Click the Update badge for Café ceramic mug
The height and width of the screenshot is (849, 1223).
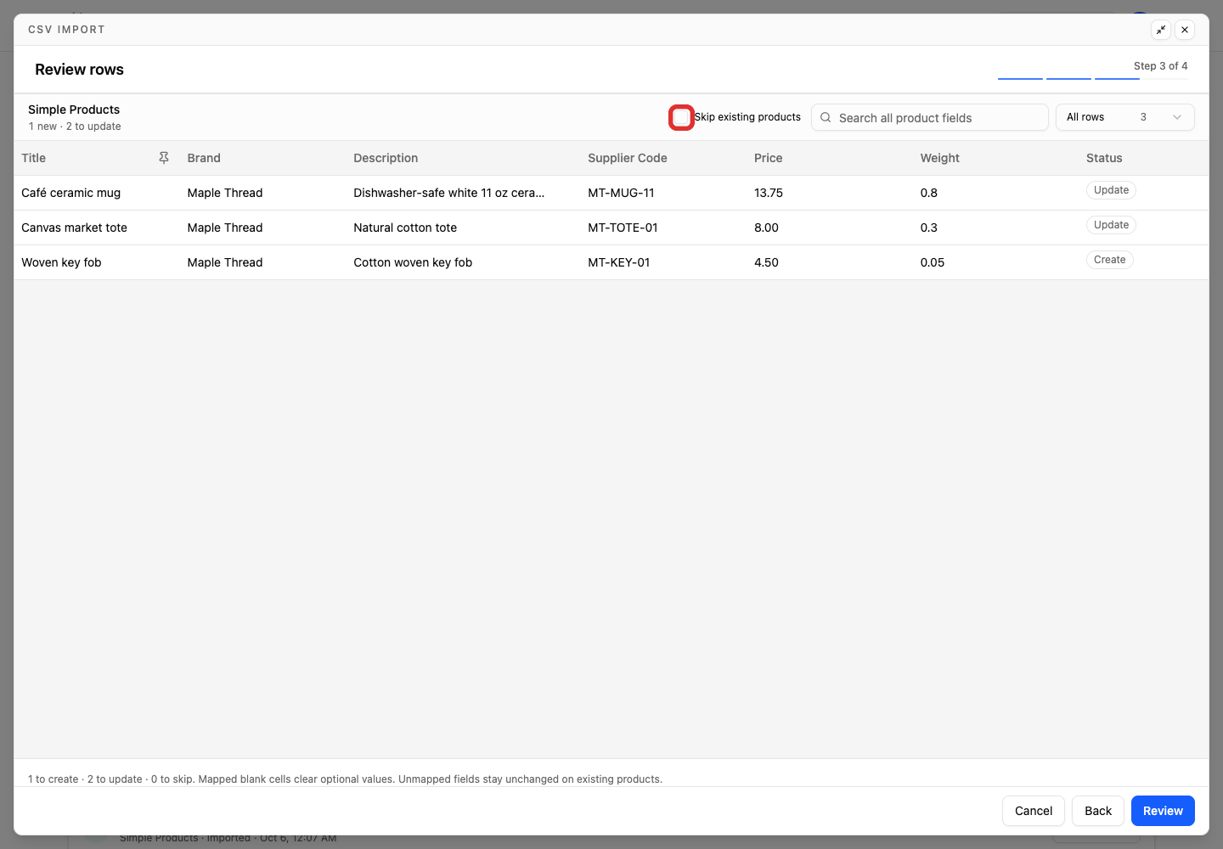point(1111,190)
